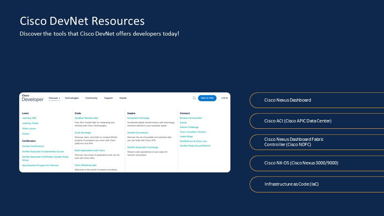Open the Partner Challenge link
The width and height of the screenshot is (384, 216).
click(189, 127)
